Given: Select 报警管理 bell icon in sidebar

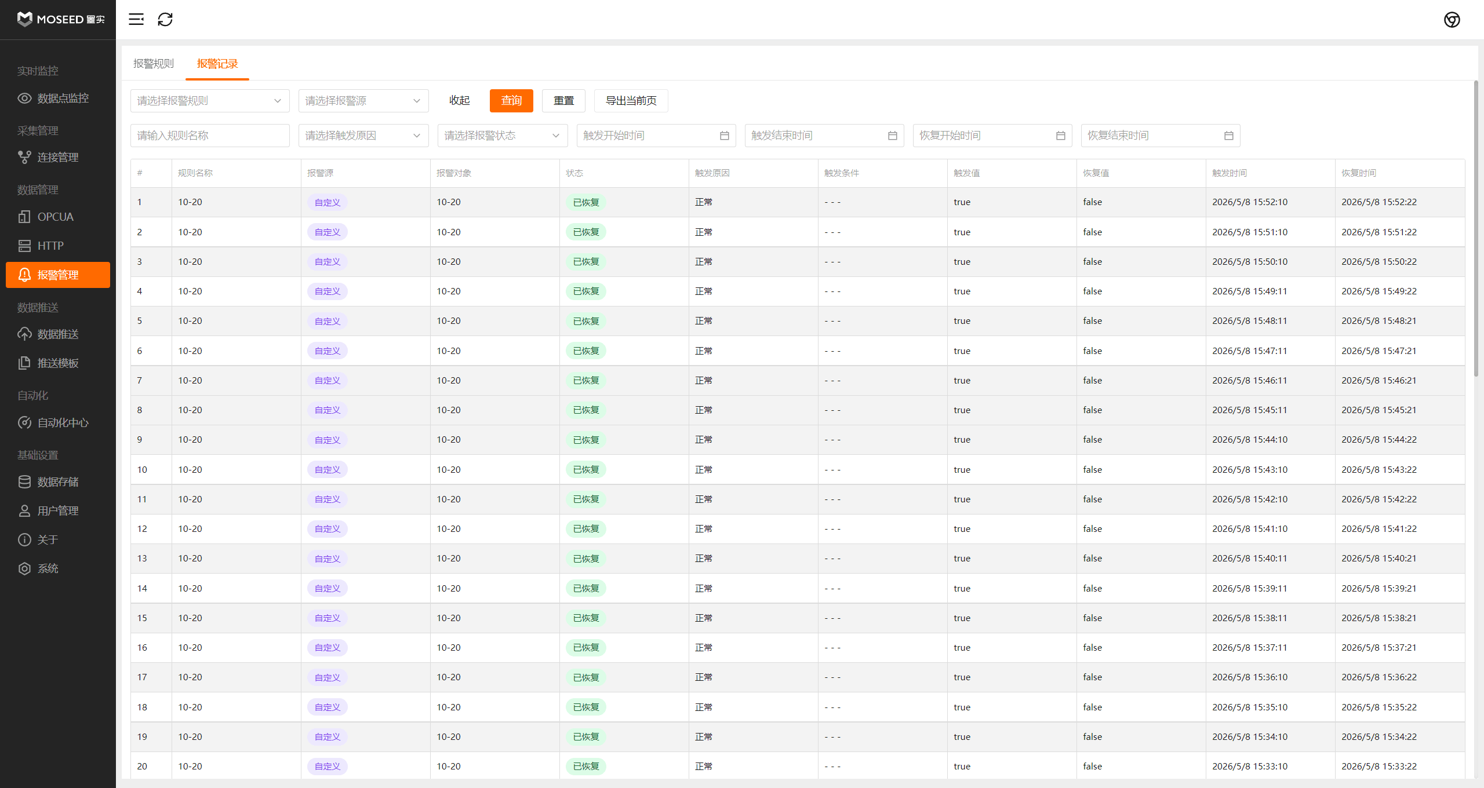Looking at the screenshot, I should 24,275.
